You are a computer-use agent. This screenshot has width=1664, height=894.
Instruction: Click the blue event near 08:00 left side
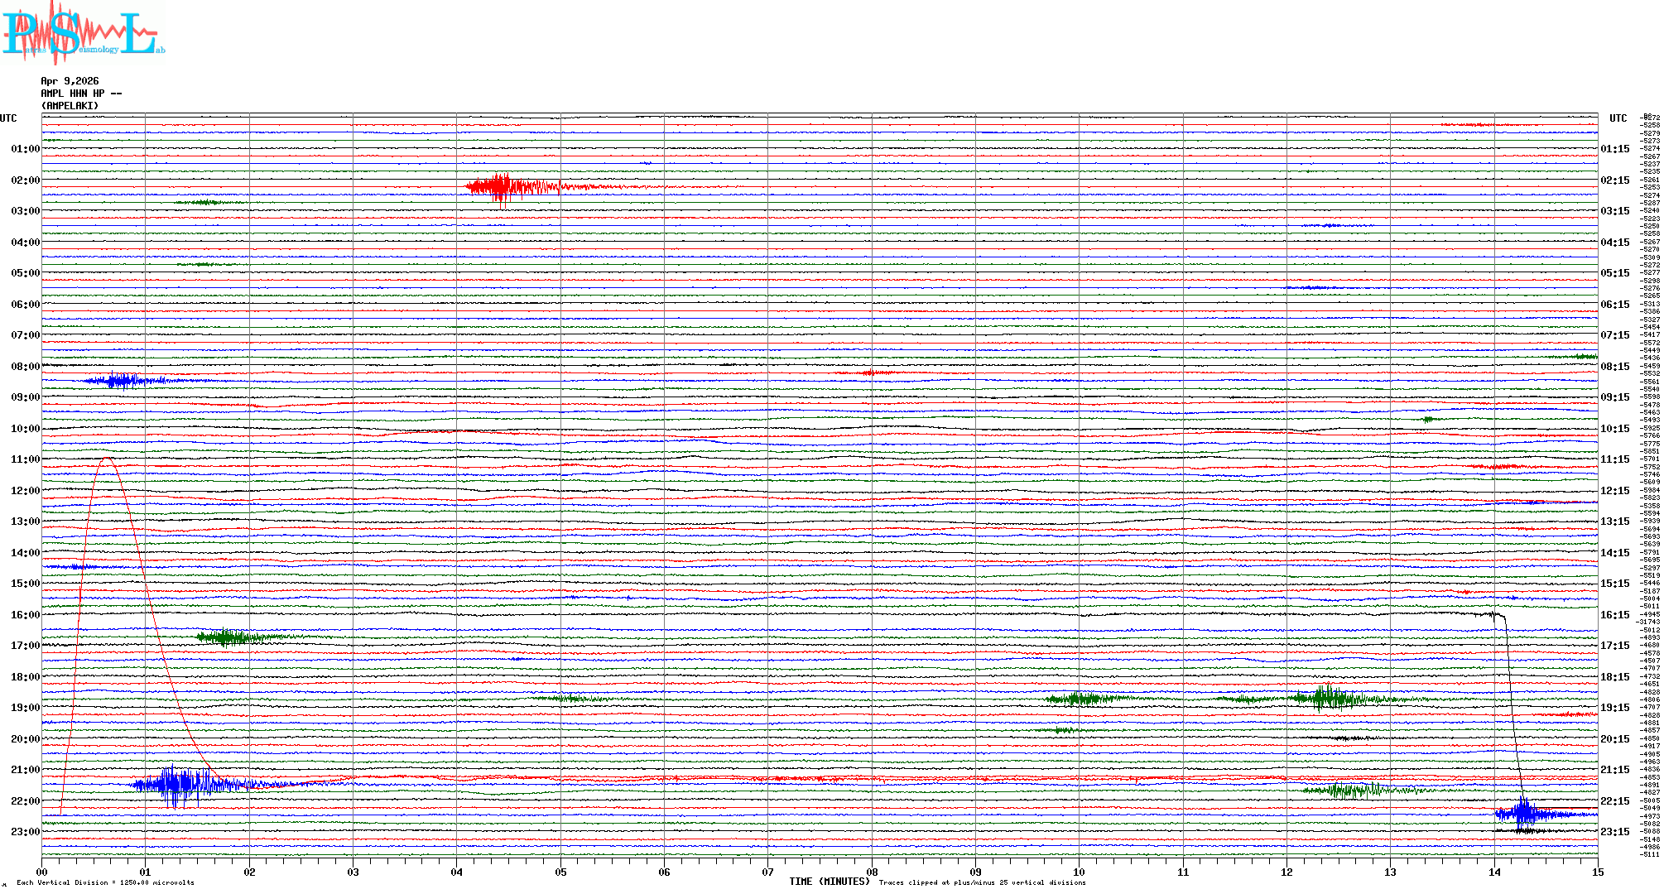tap(123, 381)
